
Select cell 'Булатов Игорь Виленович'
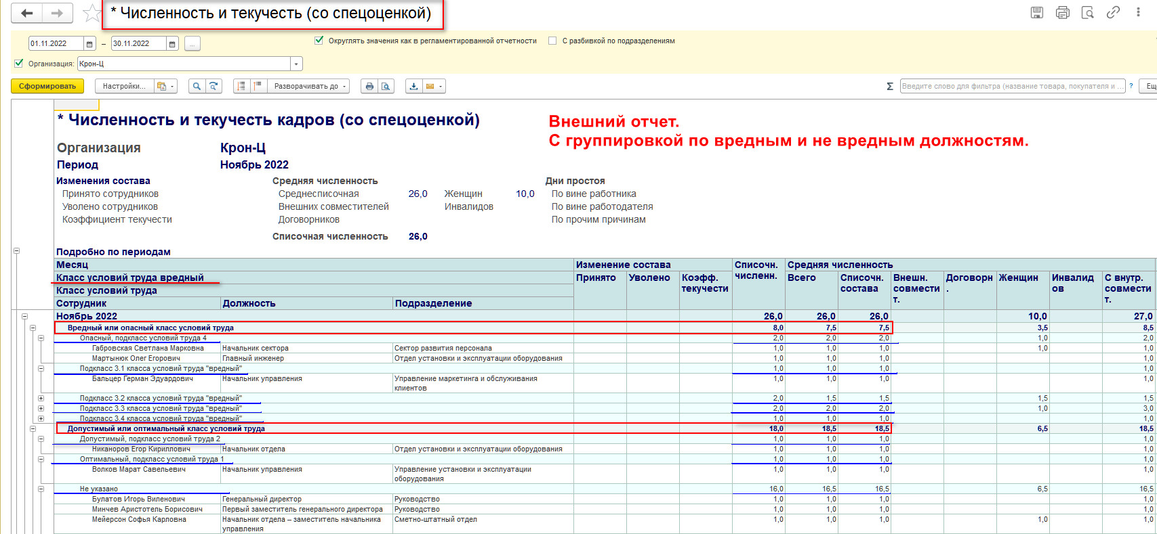pyautogui.click(x=137, y=499)
